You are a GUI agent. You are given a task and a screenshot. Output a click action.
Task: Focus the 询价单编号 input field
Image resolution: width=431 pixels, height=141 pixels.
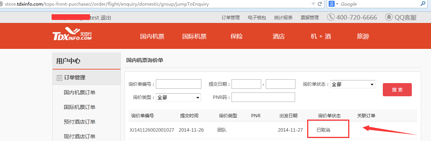click(x=178, y=84)
